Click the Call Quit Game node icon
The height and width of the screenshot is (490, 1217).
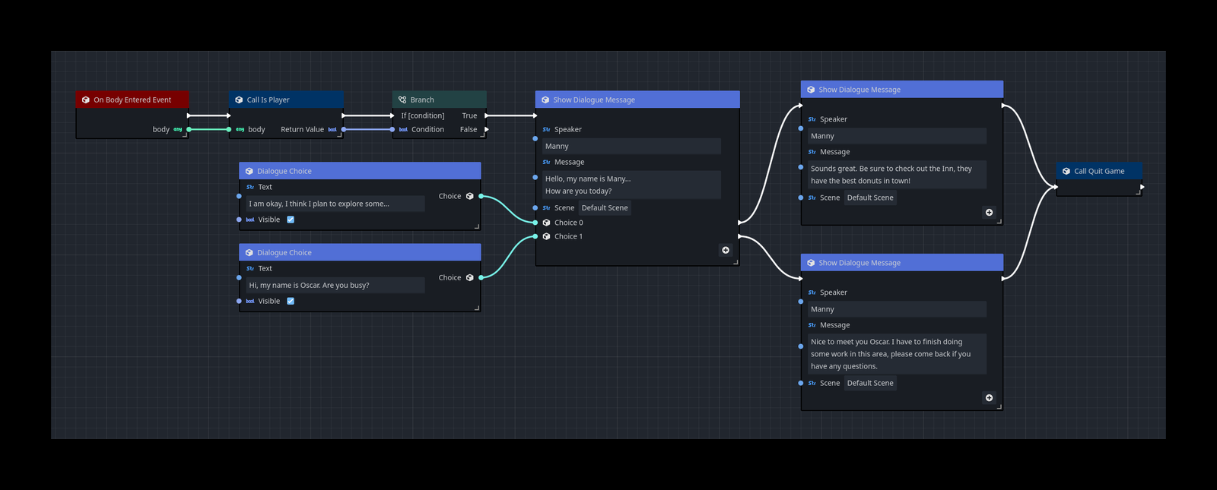coord(1066,172)
